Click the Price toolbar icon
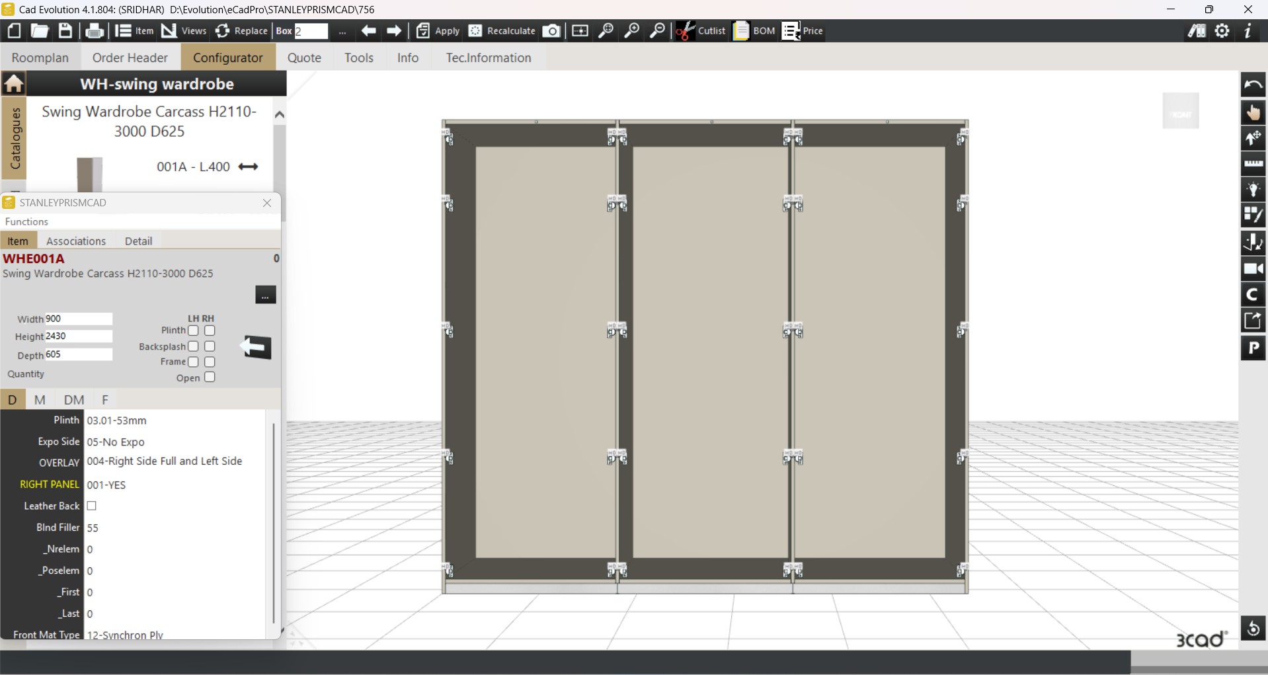The height and width of the screenshot is (675, 1268). point(791,31)
